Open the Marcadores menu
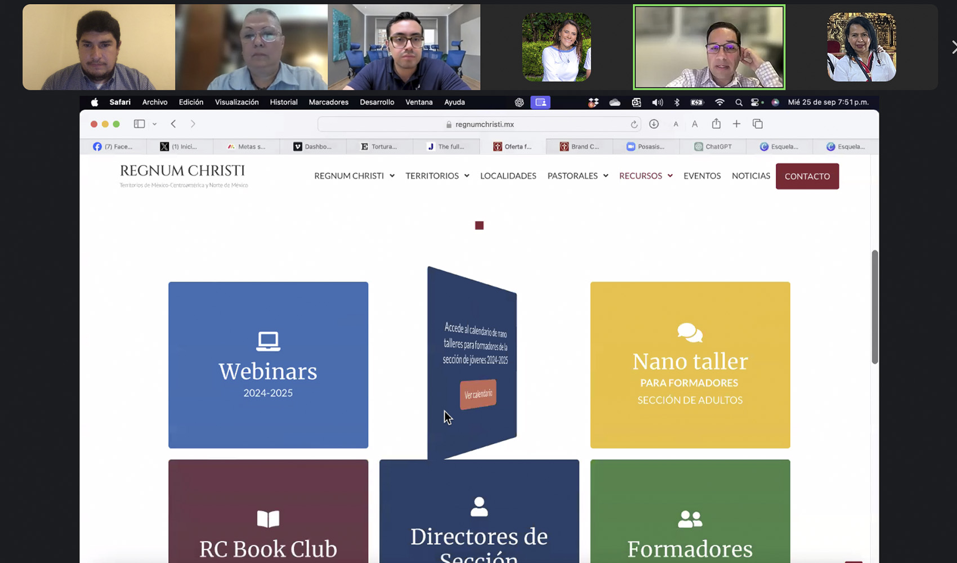Viewport: 957px width, 563px height. pyautogui.click(x=328, y=102)
